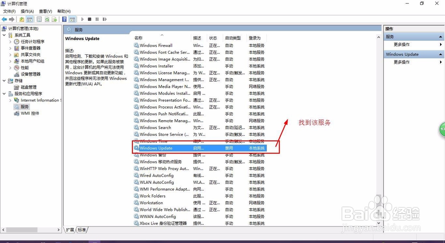Click the green Refresh toolbar icon
The width and height of the screenshot is (445, 243).
coord(47,19)
